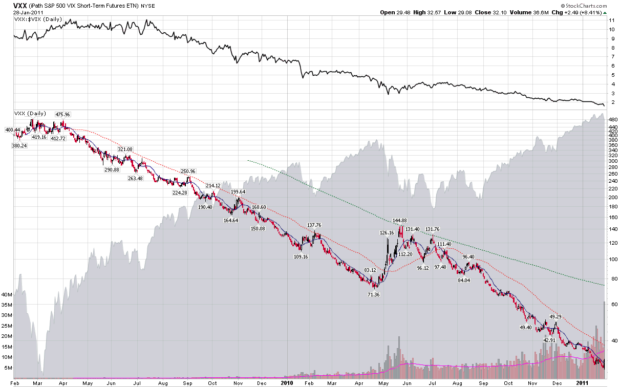Screen dimensions: 620x387
Task: Select the 164.64 price label
Action: click(232, 220)
